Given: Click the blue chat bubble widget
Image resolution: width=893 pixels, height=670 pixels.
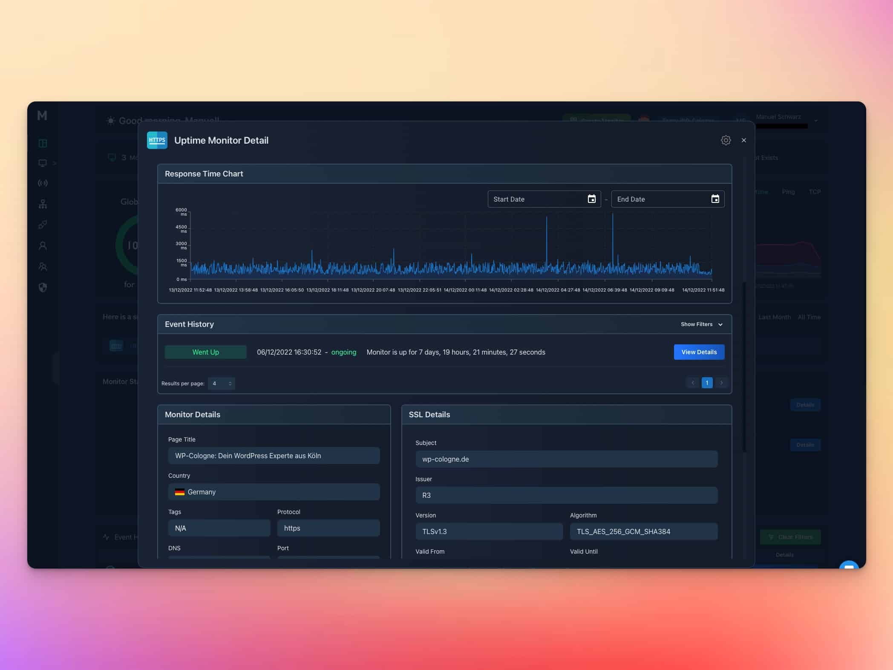Looking at the screenshot, I should (x=848, y=566).
